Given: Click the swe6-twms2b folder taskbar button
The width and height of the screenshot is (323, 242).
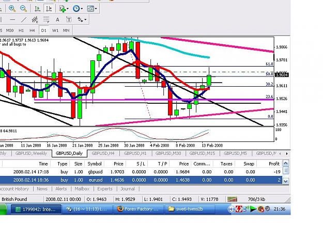Looking at the screenshot, I should click(189, 209).
